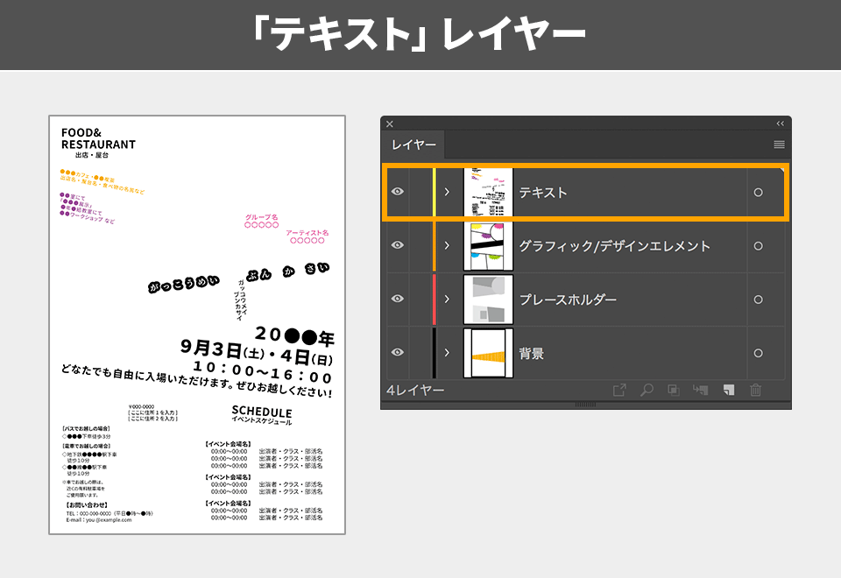Click orange color bar of グラフィック layer
The height and width of the screenshot is (578, 841).
[x=434, y=245]
